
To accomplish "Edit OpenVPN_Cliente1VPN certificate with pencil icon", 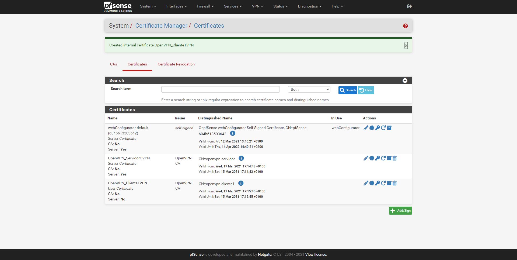I will click(366, 183).
